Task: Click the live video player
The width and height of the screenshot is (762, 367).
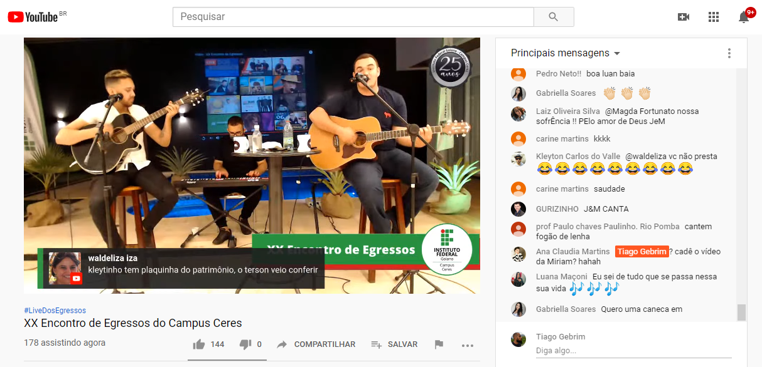Action: pos(252,165)
